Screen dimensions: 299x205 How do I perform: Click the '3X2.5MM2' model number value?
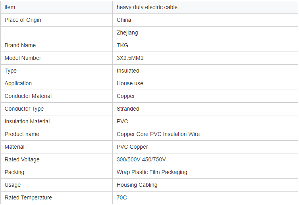pyautogui.click(x=130, y=58)
